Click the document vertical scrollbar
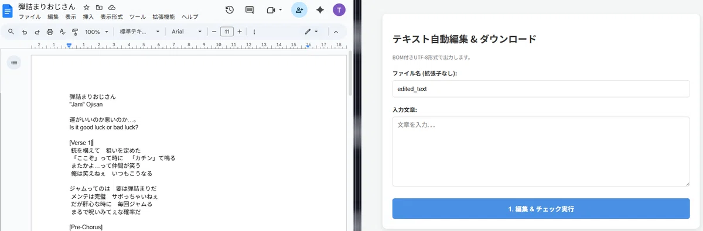703x231 pixels. click(x=350, y=73)
